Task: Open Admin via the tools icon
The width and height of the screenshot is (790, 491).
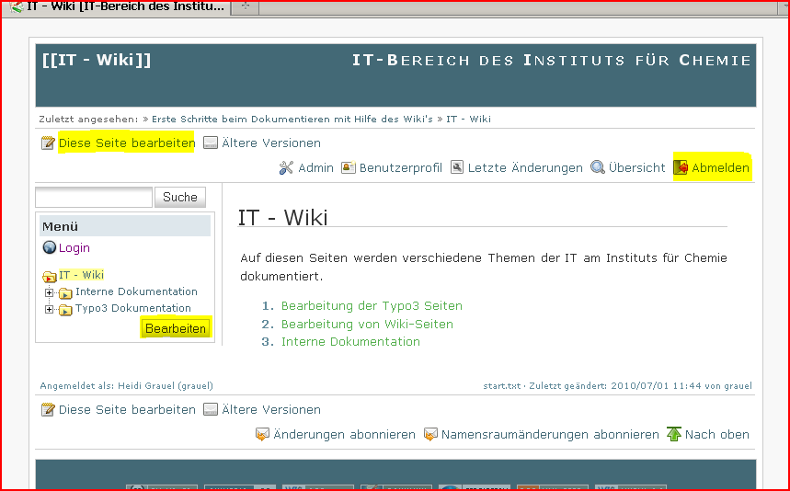Action: (286, 168)
